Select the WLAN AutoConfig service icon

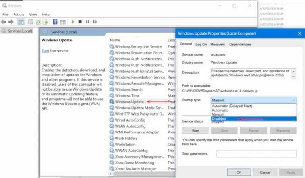click(112, 126)
